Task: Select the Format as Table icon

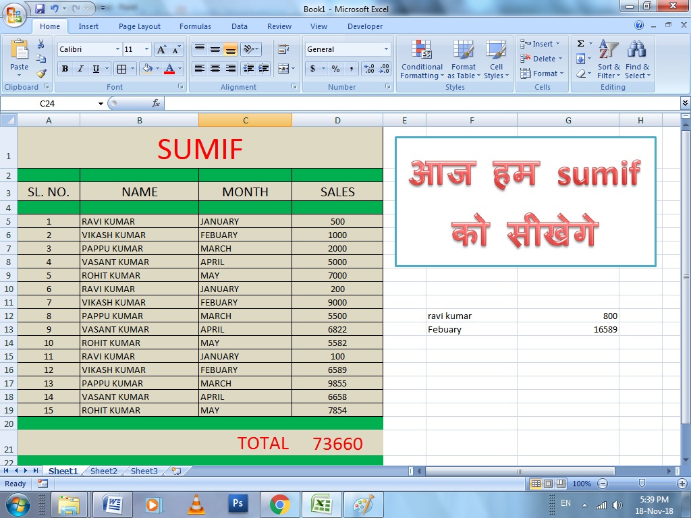Action: [464, 59]
